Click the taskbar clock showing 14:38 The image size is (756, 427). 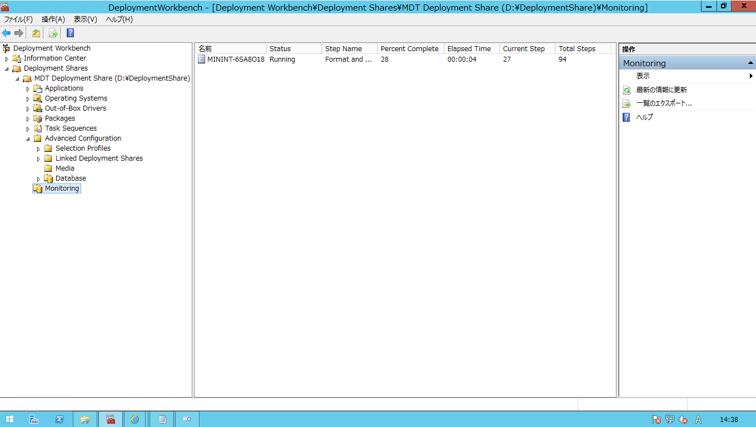pos(729,420)
